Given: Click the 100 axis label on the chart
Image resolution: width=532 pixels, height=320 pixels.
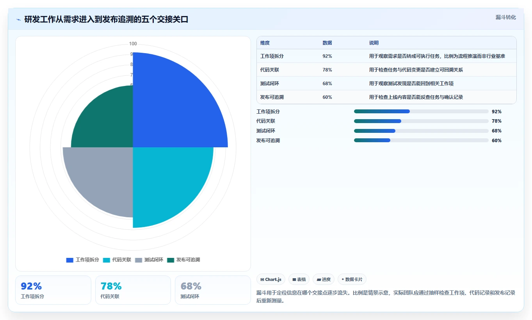Looking at the screenshot, I should tap(133, 44).
